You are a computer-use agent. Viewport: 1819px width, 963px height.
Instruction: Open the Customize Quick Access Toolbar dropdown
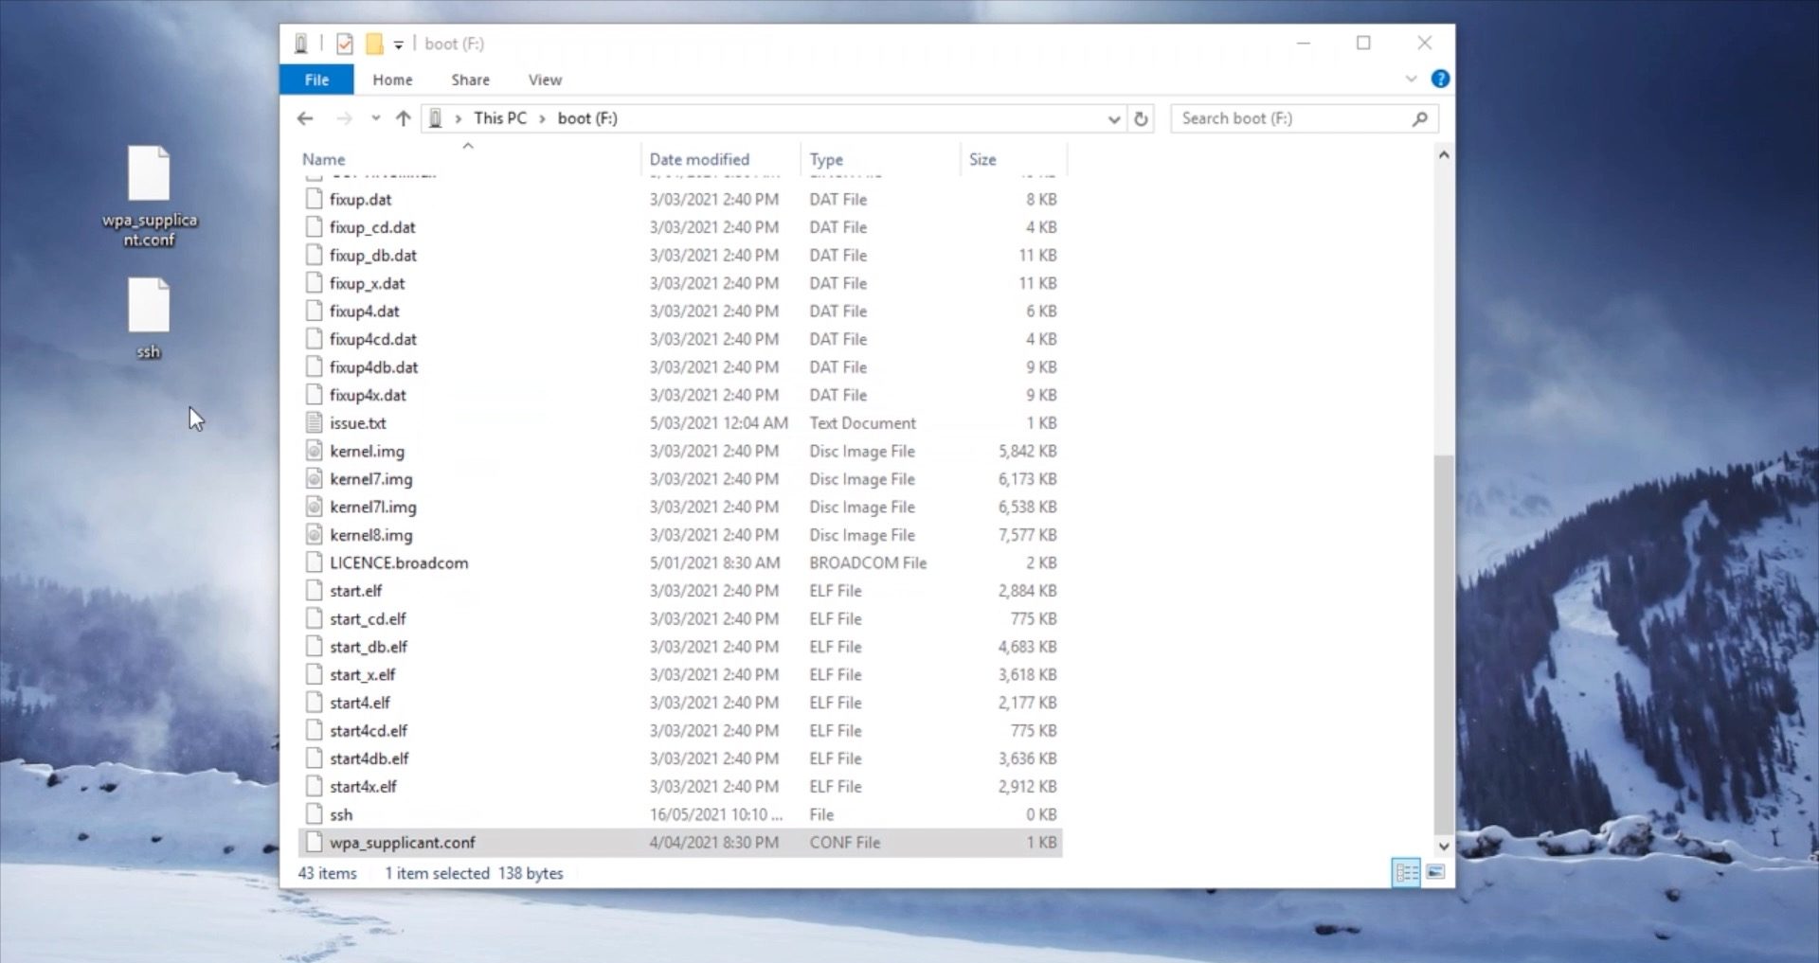(399, 45)
